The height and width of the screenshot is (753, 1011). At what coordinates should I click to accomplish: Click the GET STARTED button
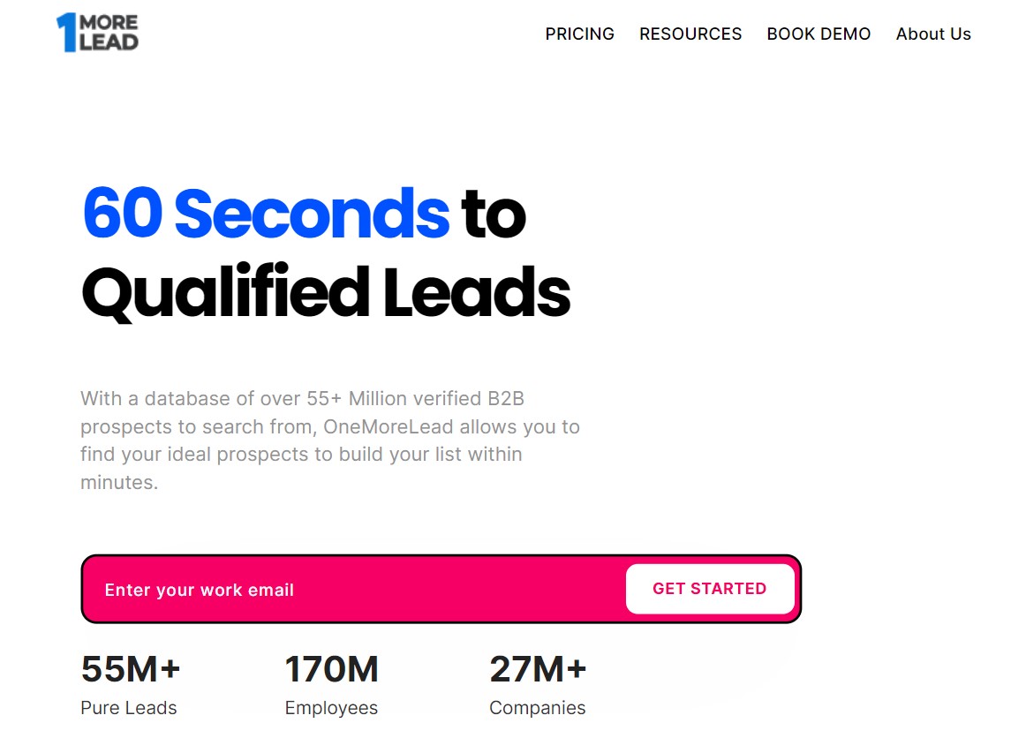pos(710,589)
